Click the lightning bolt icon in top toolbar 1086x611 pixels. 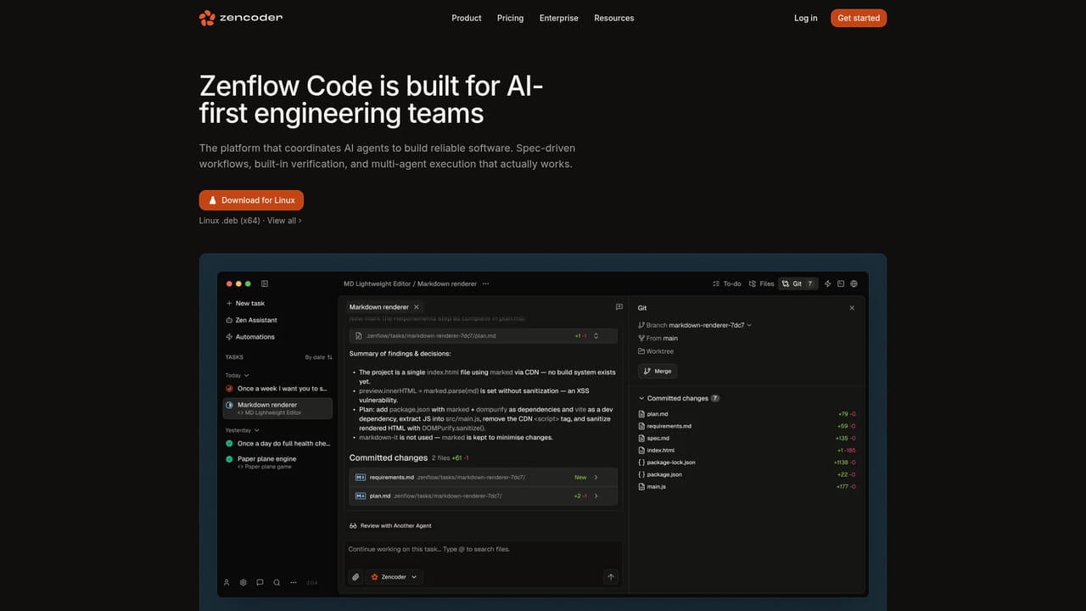click(x=827, y=283)
